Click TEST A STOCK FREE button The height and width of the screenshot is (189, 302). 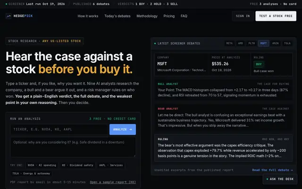coord(276,16)
